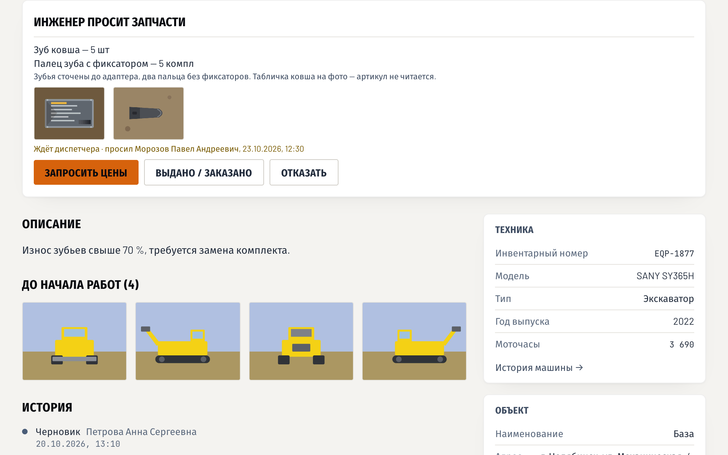
Task: Open the rear-view excavator photo
Action: point(301,341)
